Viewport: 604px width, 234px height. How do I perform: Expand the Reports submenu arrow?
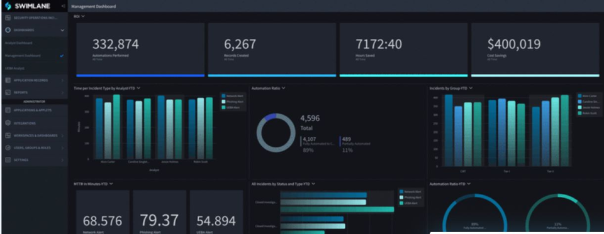click(62, 93)
